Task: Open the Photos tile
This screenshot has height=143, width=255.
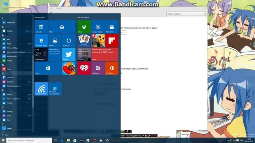Action: 55,41
